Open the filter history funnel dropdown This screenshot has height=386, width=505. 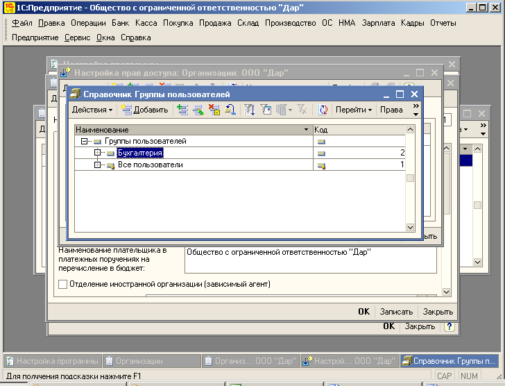pos(284,110)
